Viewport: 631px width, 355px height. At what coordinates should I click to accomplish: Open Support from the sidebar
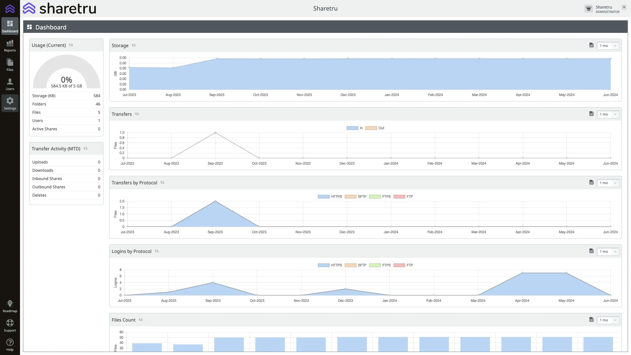point(10,326)
